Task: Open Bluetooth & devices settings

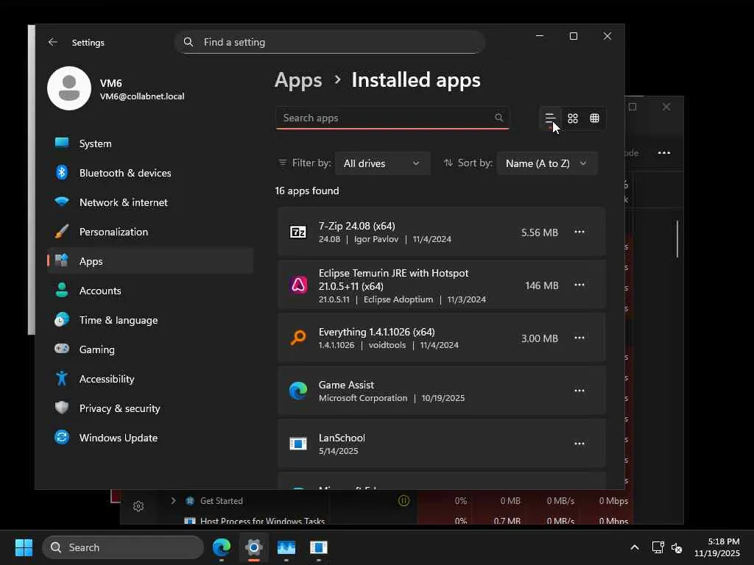Action: [150, 173]
